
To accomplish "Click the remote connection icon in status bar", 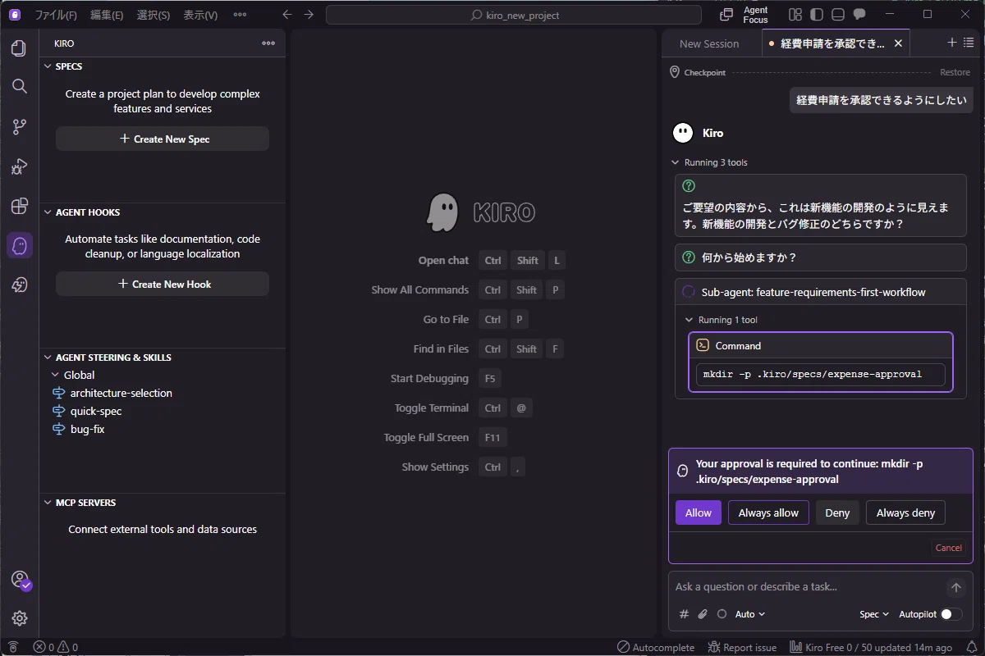I will point(12,647).
